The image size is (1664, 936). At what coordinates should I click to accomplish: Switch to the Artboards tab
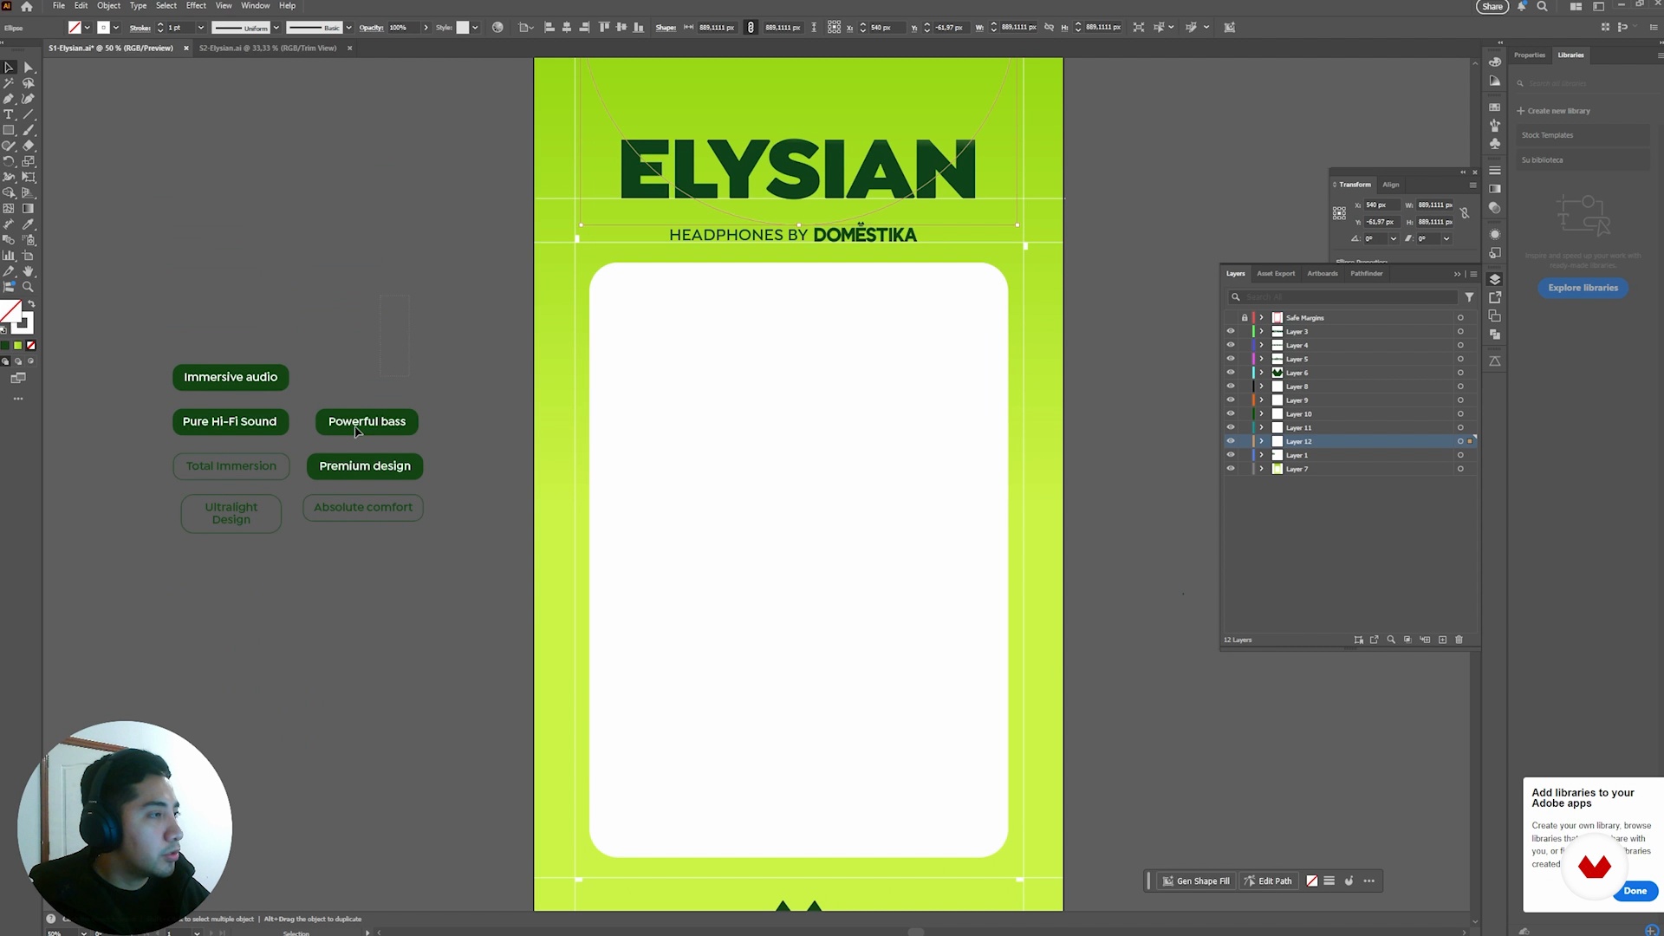click(x=1322, y=274)
